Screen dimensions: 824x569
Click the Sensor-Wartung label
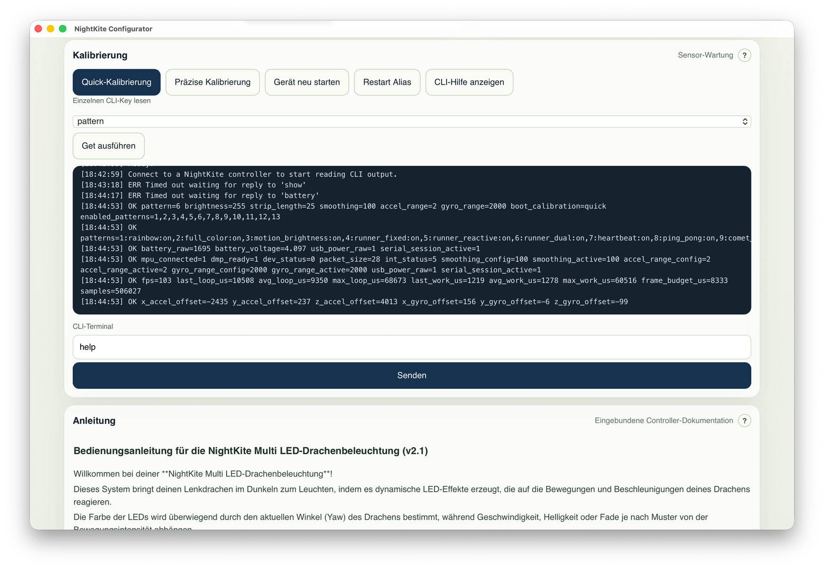pyautogui.click(x=705, y=55)
